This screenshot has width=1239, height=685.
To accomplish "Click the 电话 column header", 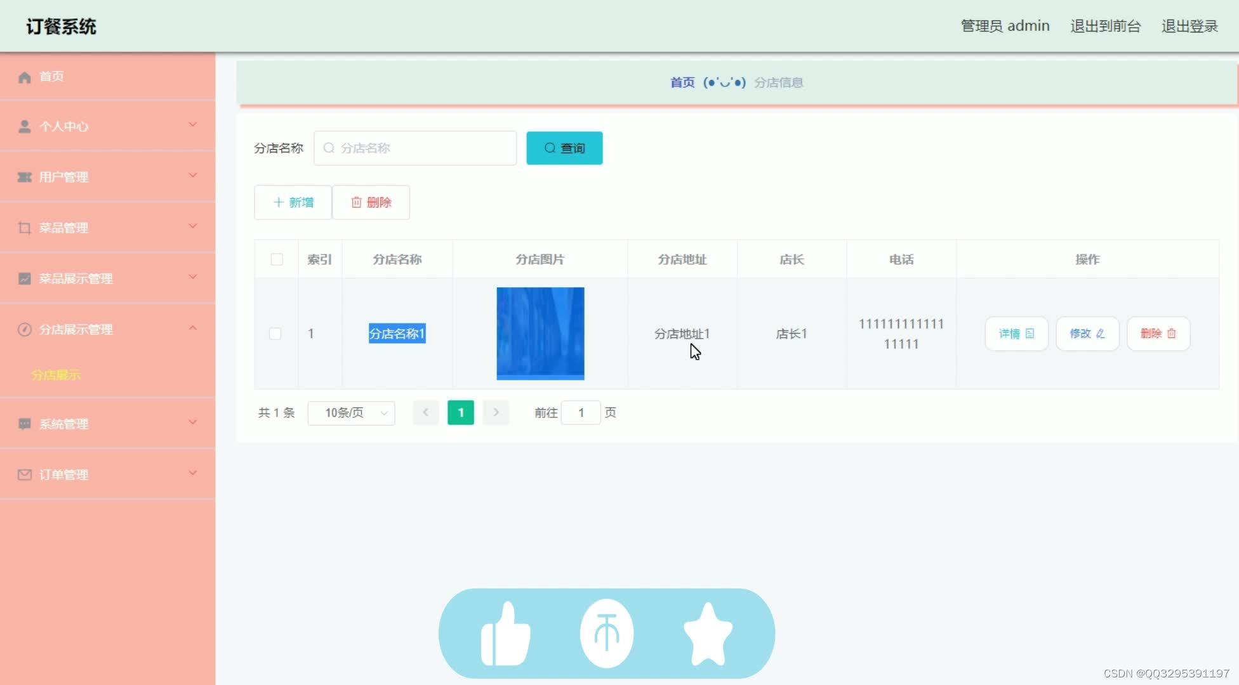I will tap(901, 259).
